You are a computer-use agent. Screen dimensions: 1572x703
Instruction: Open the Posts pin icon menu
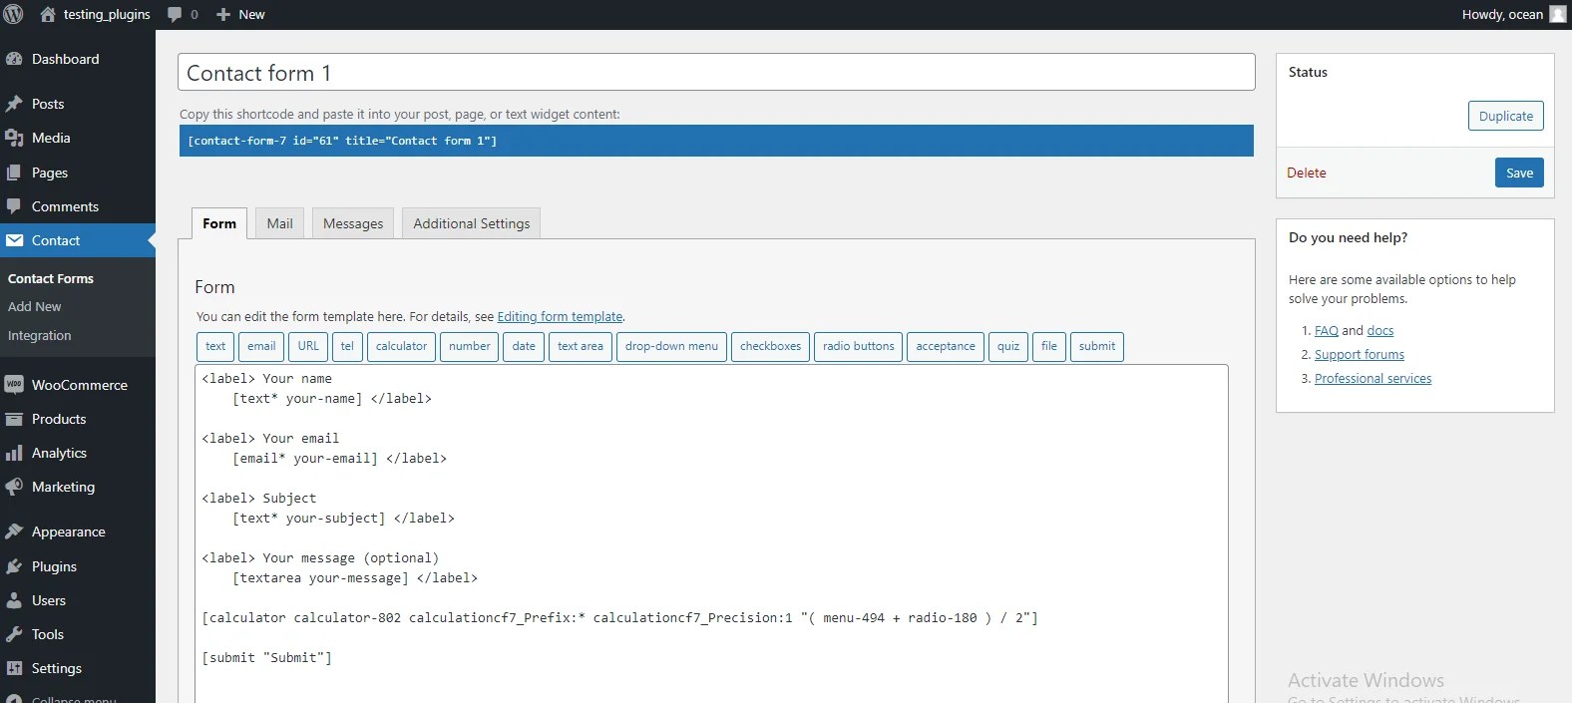[x=14, y=104]
